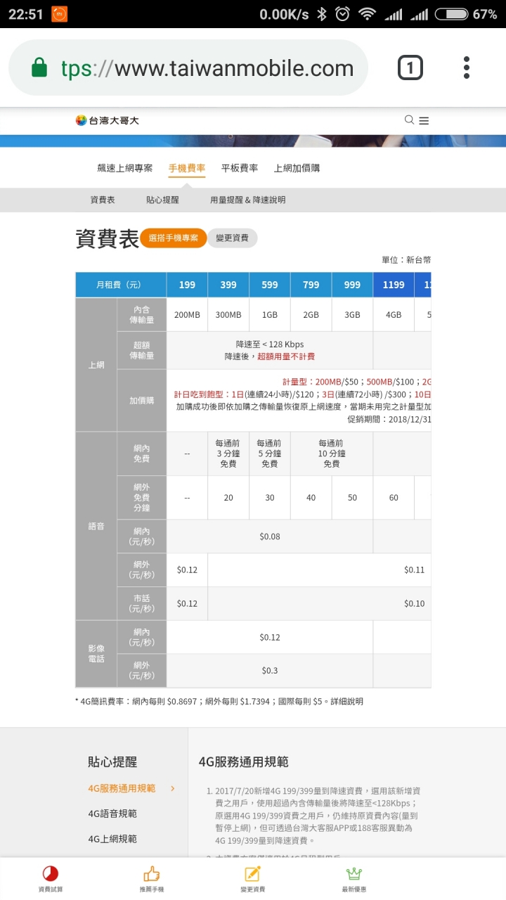The width and height of the screenshot is (506, 900).
Task: Switch to 飆速上網專案 tab
Action: point(124,168)
